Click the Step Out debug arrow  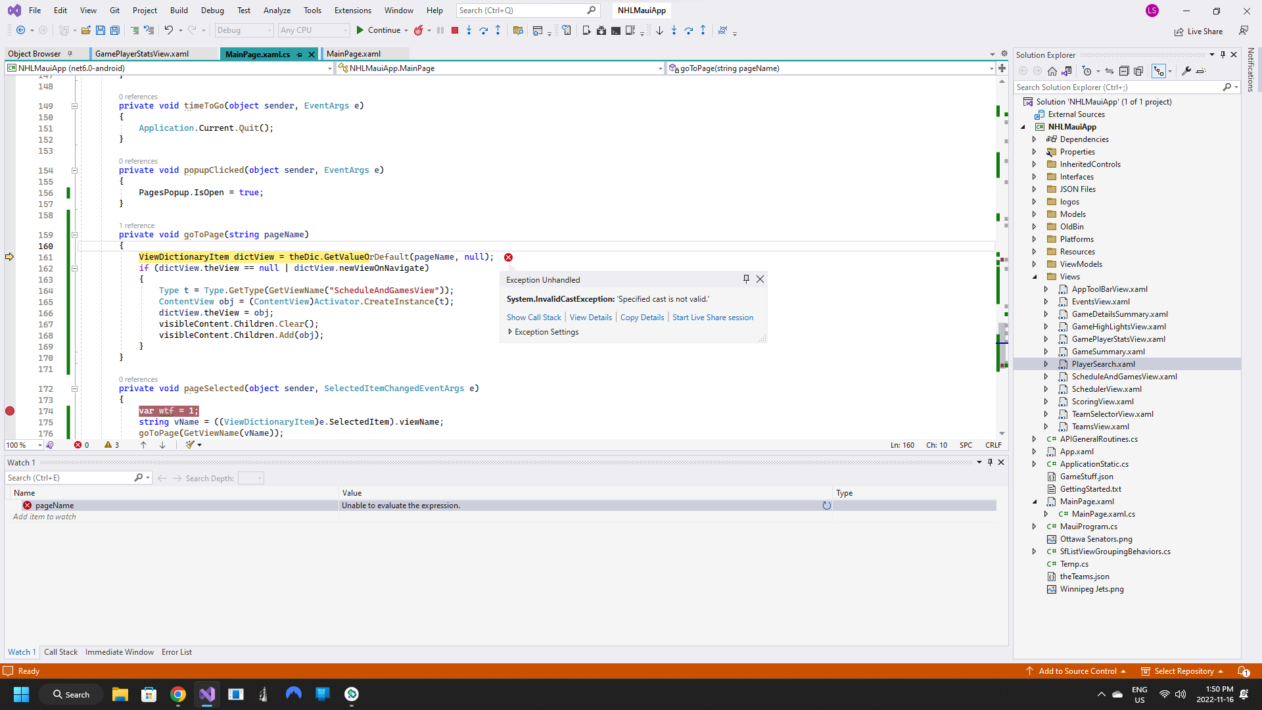pos(498,30)
